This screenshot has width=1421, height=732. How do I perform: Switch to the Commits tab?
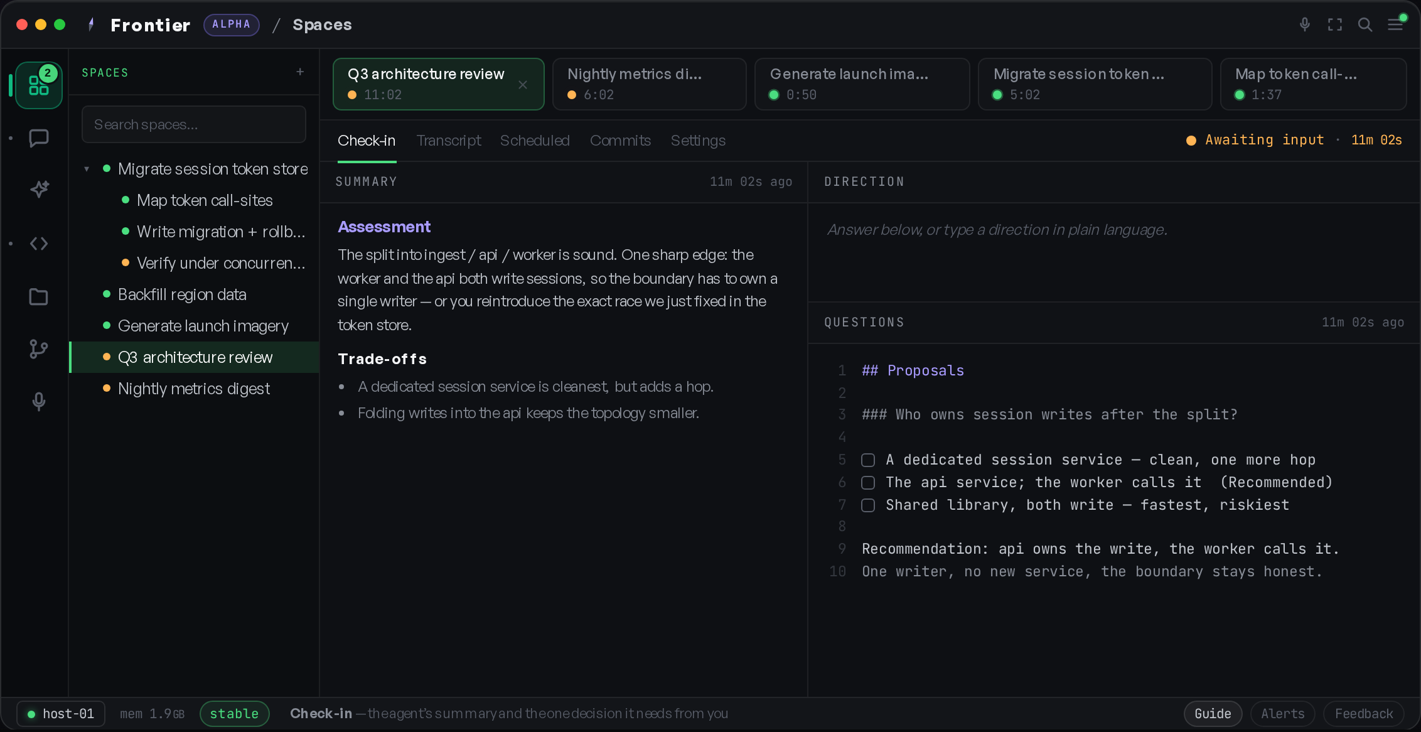pyautogui.click(x=620, y=141)
